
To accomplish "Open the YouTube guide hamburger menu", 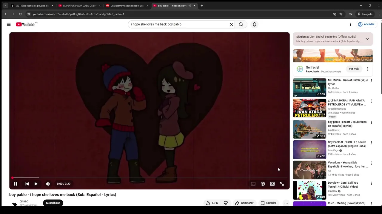I will (x=9, y=24).
